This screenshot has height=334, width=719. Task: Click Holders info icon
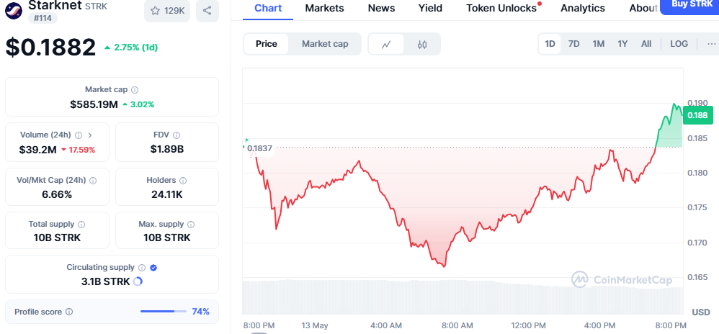182,181
